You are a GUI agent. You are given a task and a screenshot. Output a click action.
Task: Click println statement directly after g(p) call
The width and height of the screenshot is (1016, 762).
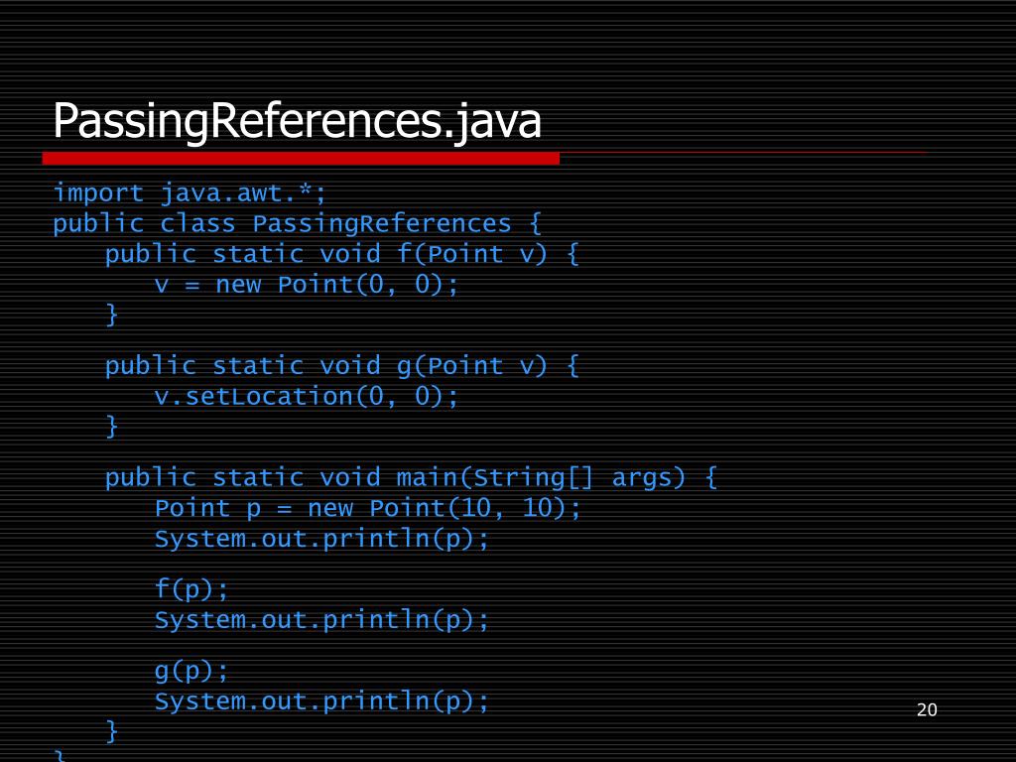(322, 701)
